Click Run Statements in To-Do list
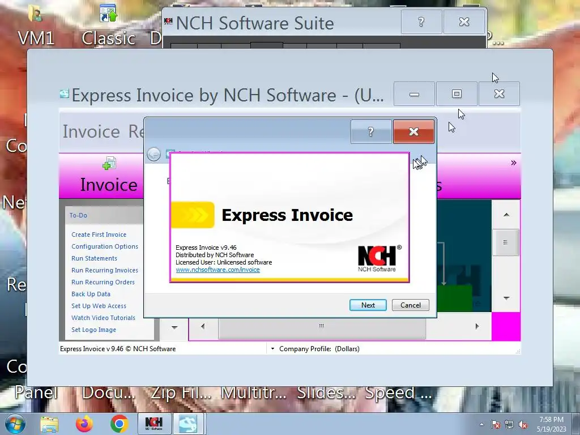Screen dimensions: 580x435 click(94, 258)
